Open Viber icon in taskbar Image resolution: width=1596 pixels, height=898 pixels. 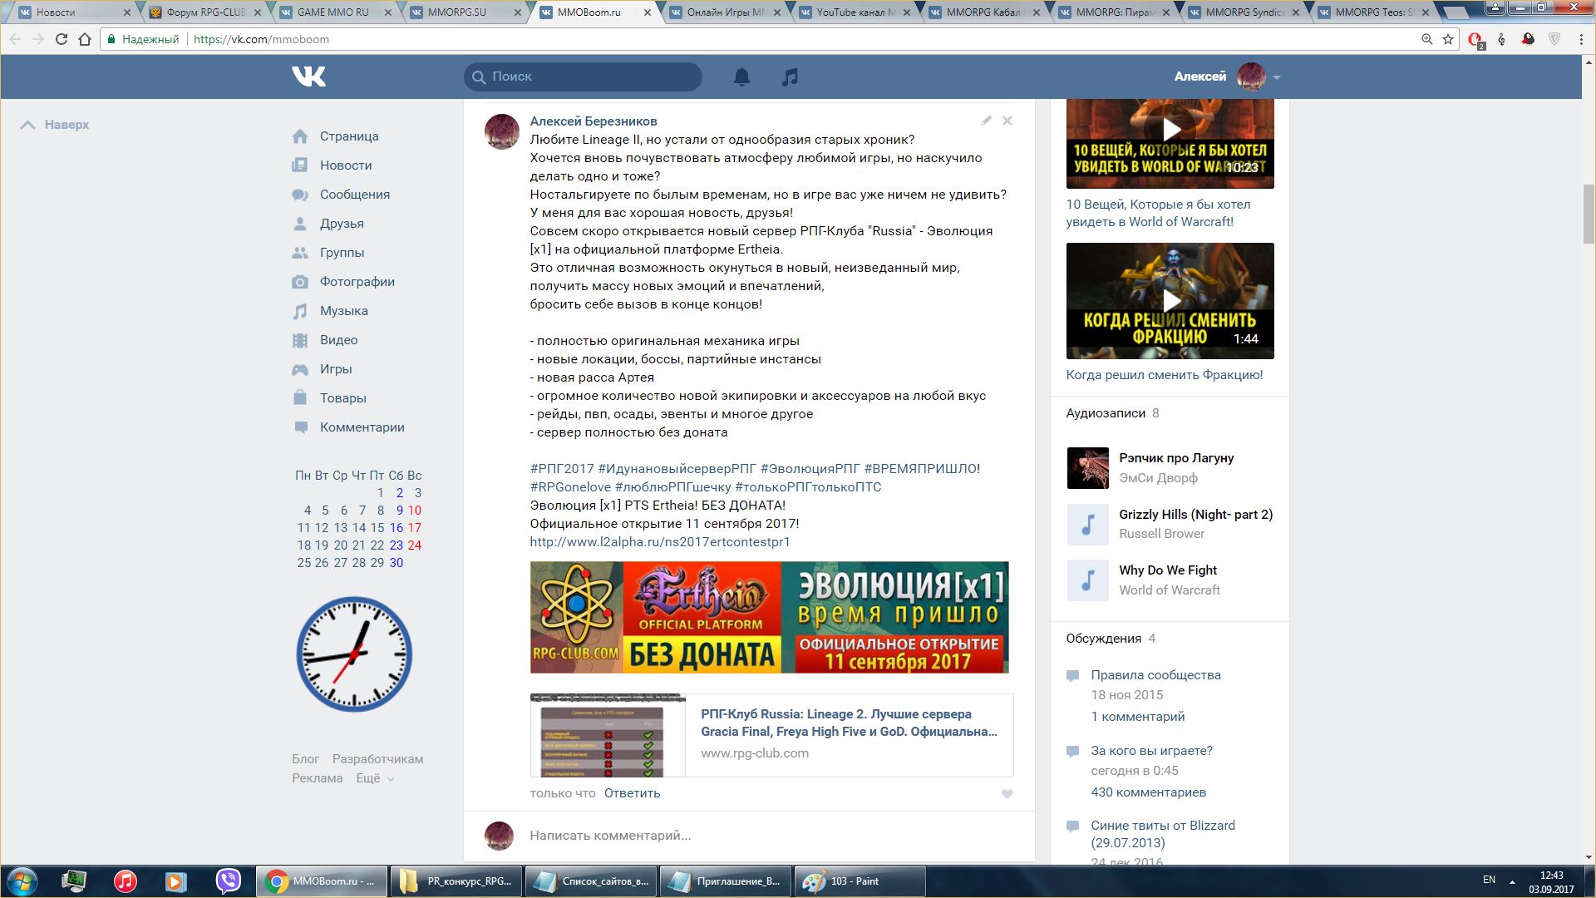228,881
